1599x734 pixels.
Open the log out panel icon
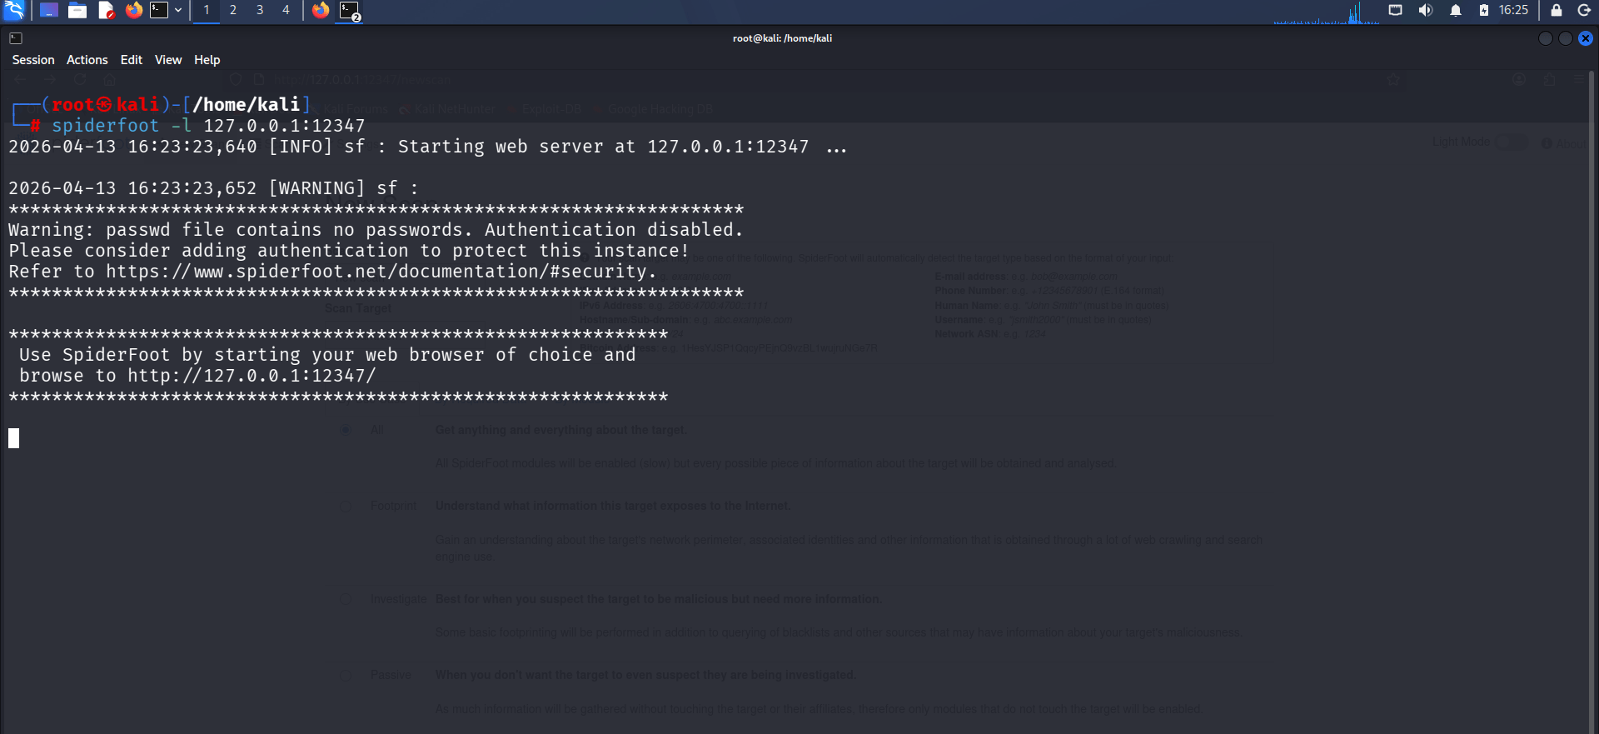tap(1584, 10)
